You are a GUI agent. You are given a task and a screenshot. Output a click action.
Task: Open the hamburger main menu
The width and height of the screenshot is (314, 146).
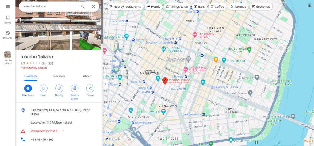click(8, 6)
